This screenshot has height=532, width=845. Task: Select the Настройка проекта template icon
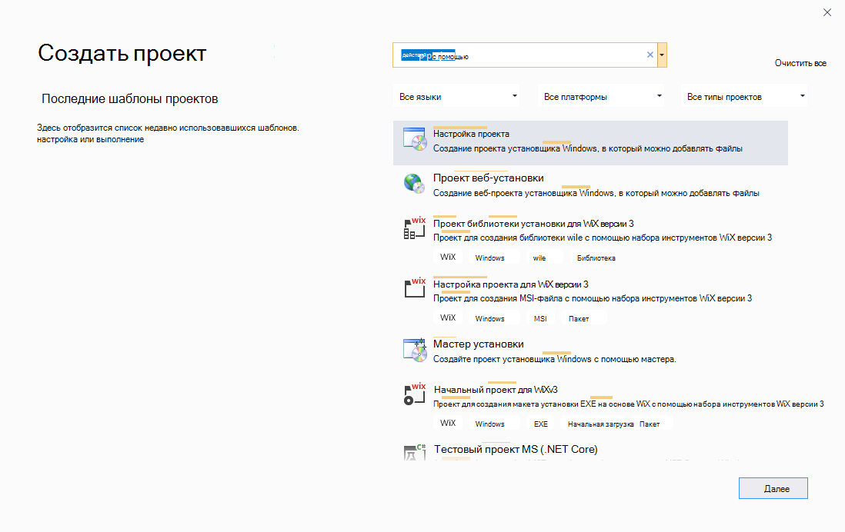(414, 140)
